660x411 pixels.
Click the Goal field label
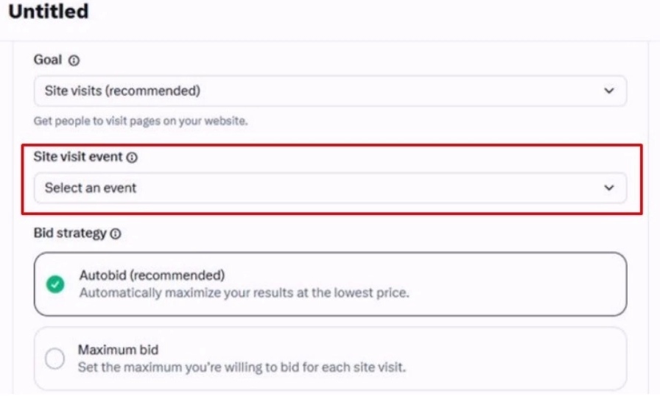[48, 60]
